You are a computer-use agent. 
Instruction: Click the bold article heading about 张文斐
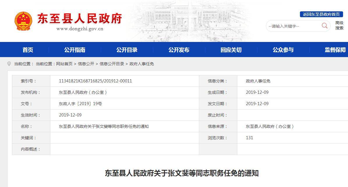[x=182, y=173]
